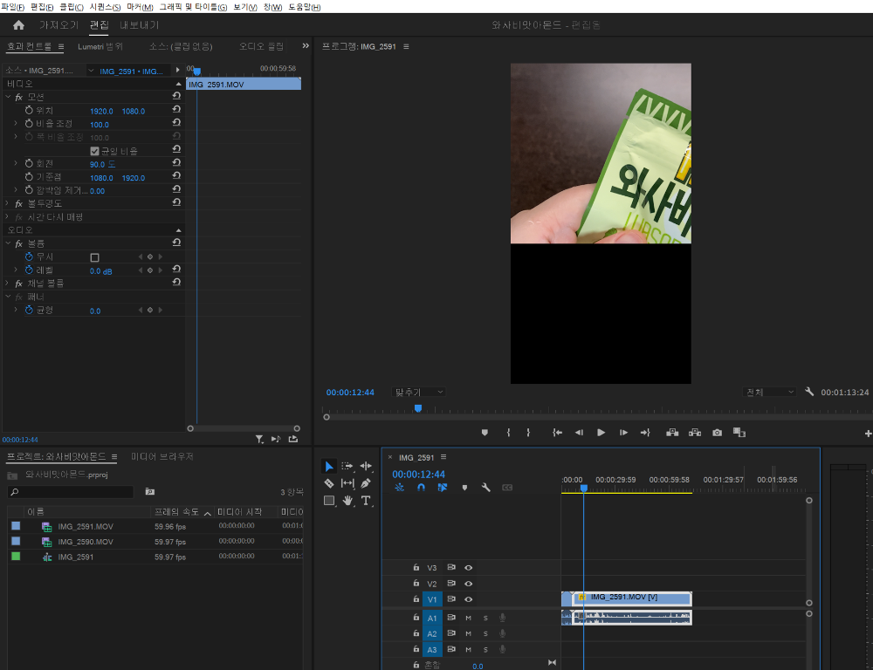Select the Pen tool
Image resolution: width=873 pixels, height=670 pixels.
click(366, 483)
